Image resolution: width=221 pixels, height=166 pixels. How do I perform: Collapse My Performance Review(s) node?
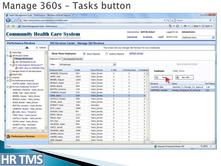point(8,81)
